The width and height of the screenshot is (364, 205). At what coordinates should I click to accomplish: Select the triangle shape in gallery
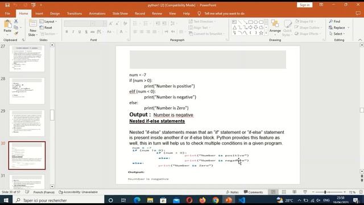[x=234, y=27]
